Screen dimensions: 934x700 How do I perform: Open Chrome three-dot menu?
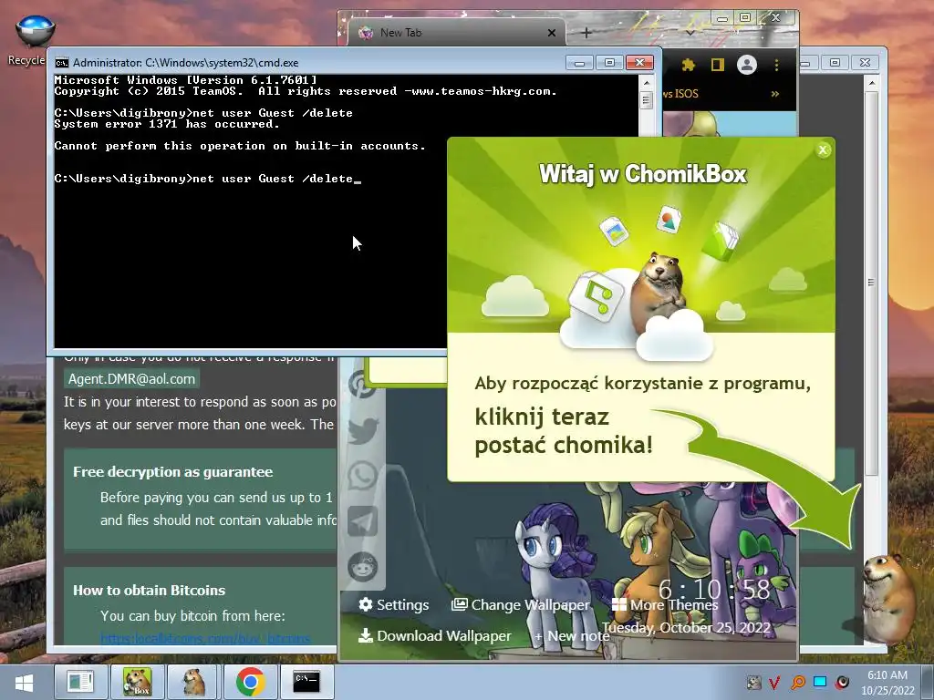tap(776, 65)
